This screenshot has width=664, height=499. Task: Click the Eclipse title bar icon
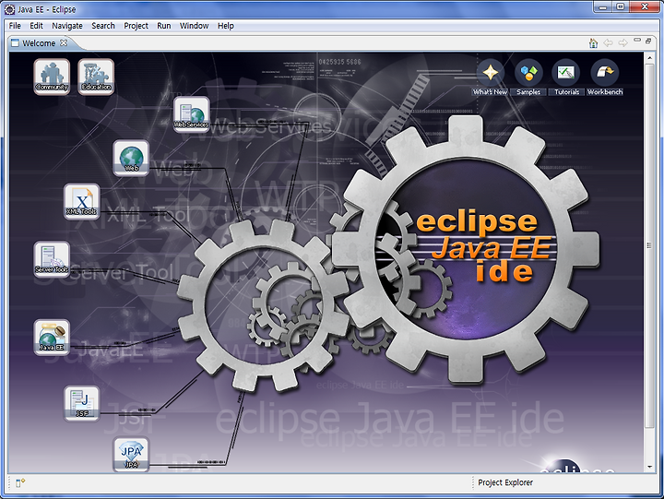(10, 9)
